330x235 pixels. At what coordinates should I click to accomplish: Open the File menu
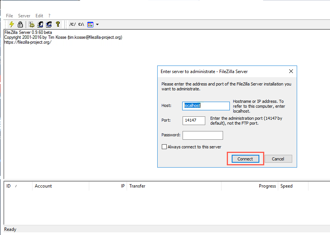(x=9, y=16)
